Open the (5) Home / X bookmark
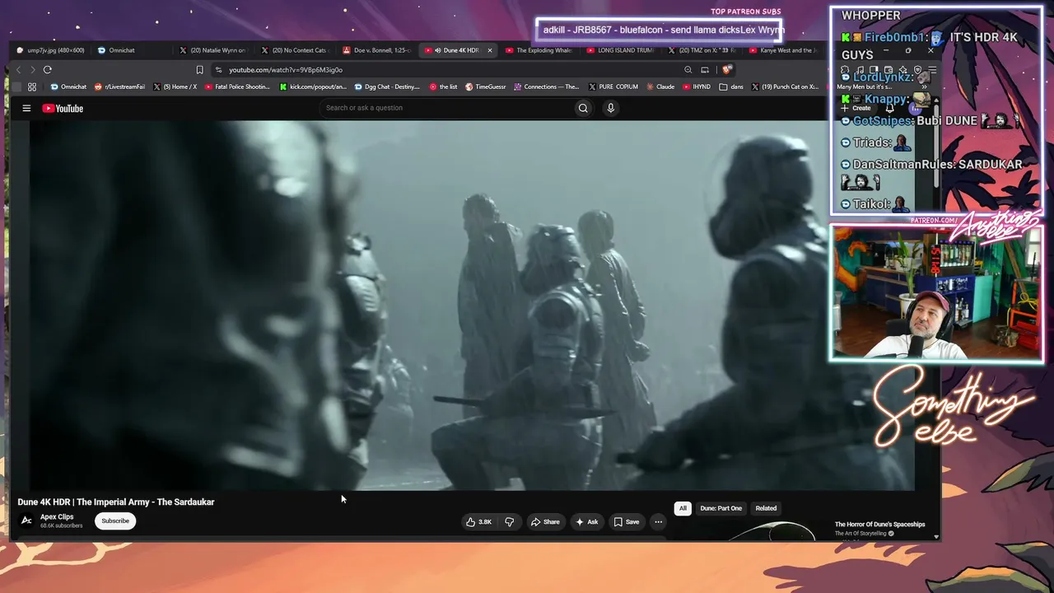Image resolution: width=1054 pixels, height=593 pixels. pos(175,86)
